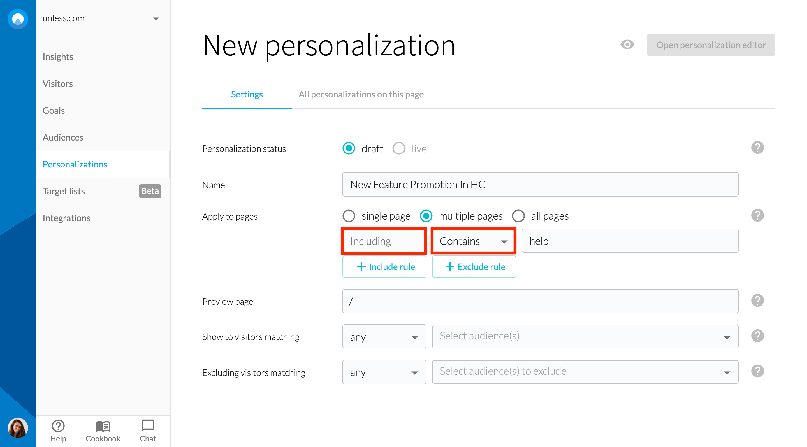This screenshot has width=807, height=447.
Task: Click help icon beside Personalization status
Action: pyautogui.click(x=757, y=148)
